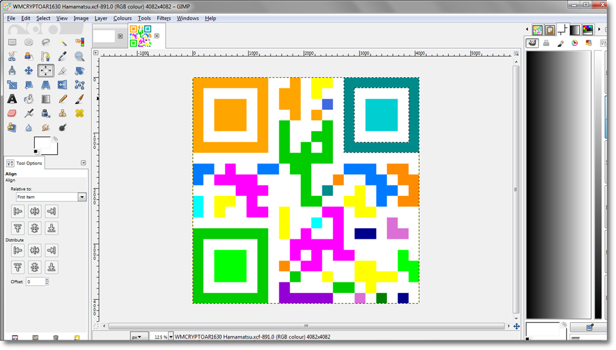Choose the Free Select lasso tool
This screenshot has height=350, width=616.
click(x=46, y=42)
